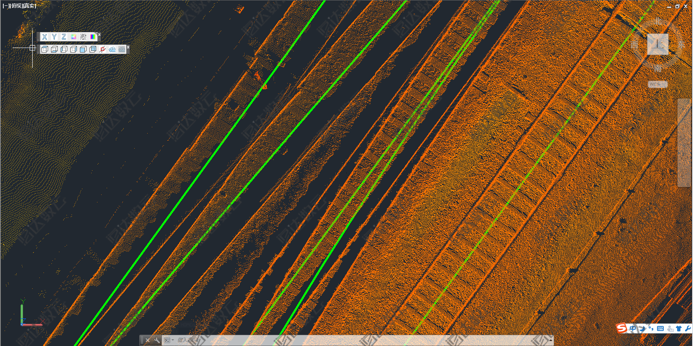The image size is (693, 346).
Task: Toggle Sogou input 中 language mode
Action: click(633, 328)
